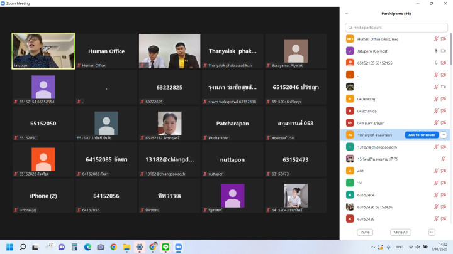Toggle Jatuporn (Co-host) microphone icon
Viewport: 453px width, 254px height.
tap(436, 51)
